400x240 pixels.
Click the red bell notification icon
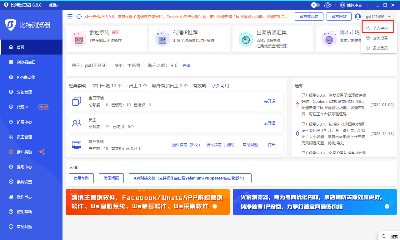click(x=297, y=105)
